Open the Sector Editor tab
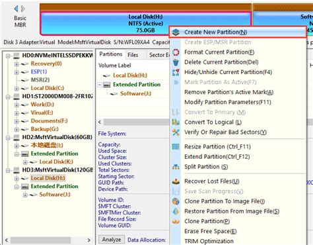 pyautogui.click(x=159, y=55)
